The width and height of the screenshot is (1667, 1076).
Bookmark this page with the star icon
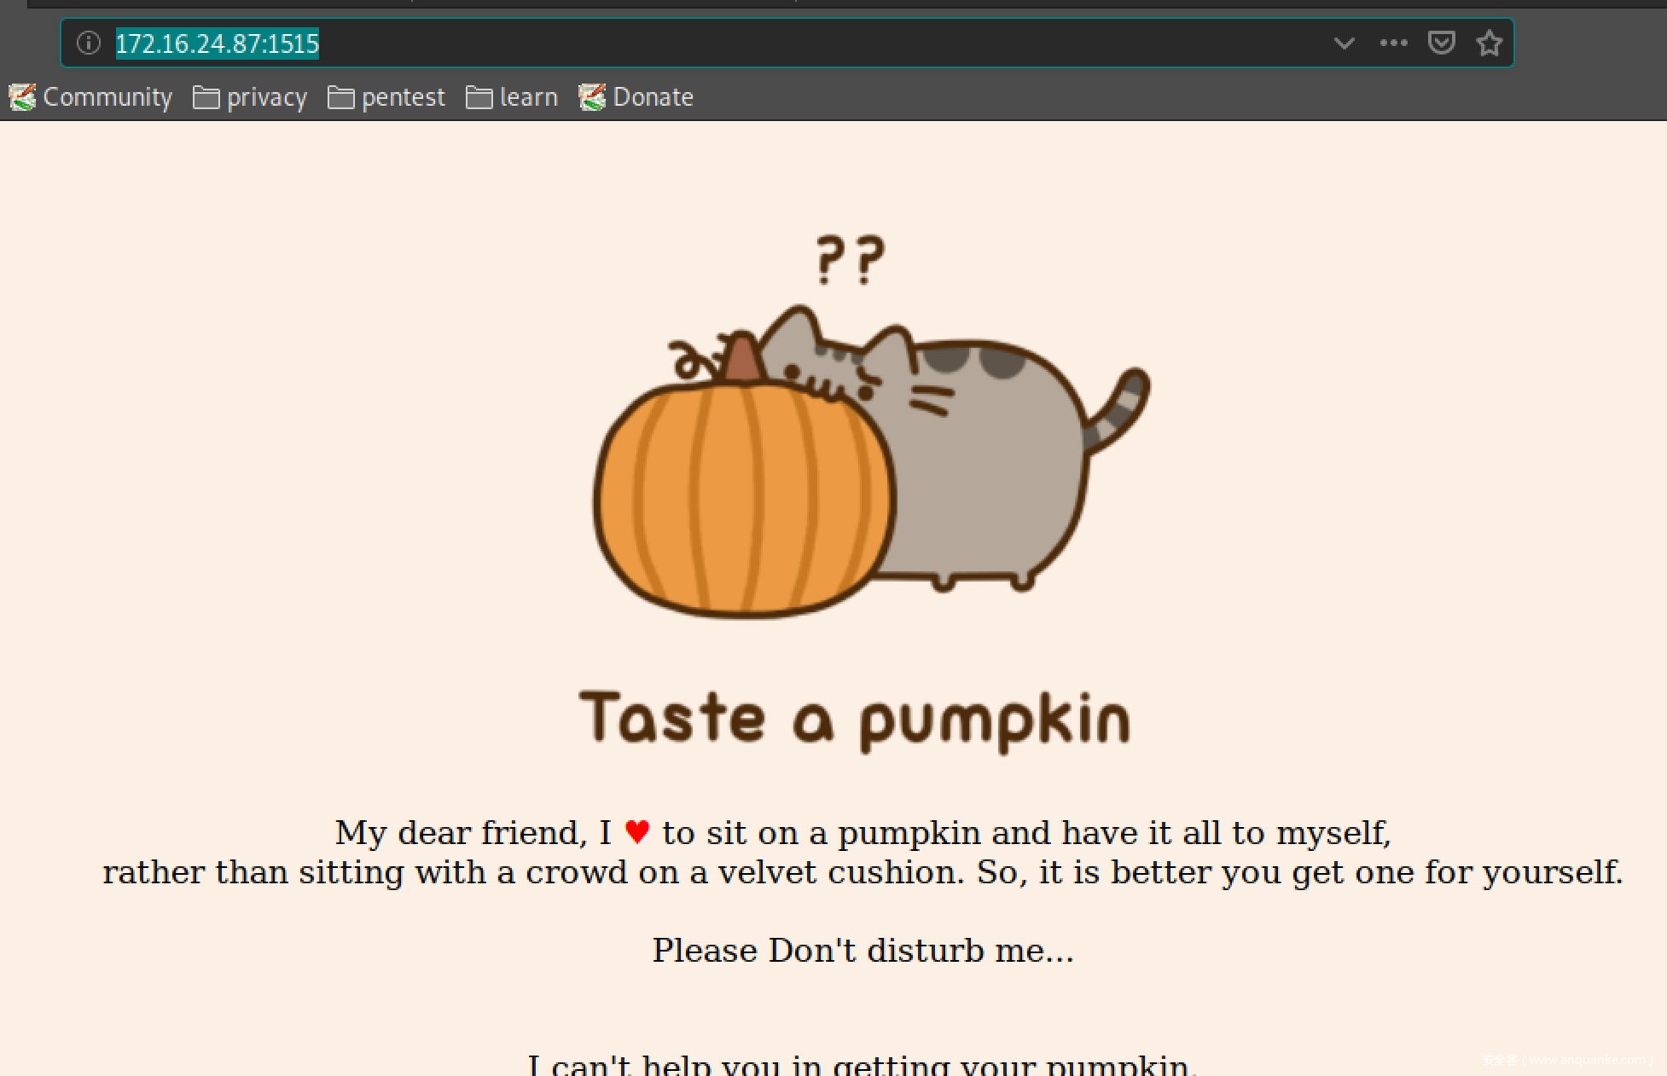(1489, 43)
